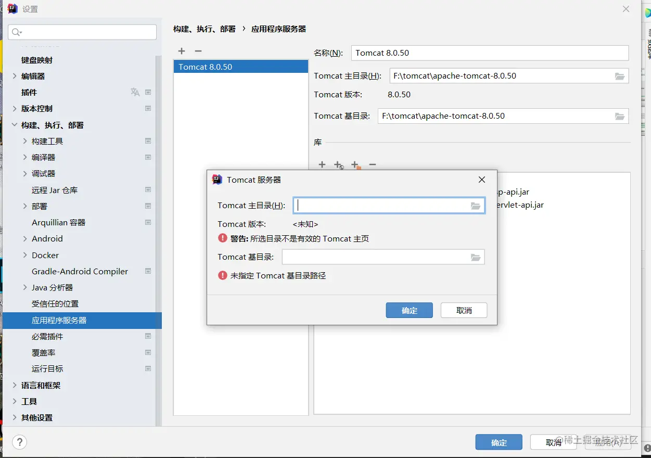Click 取消 at bottom of 设置 window
Viewport: 651px width, 458px height.
(x=553, y=442)
